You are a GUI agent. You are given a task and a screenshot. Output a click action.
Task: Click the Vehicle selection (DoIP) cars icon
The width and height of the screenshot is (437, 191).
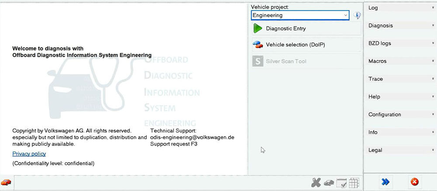coord(257,44)
